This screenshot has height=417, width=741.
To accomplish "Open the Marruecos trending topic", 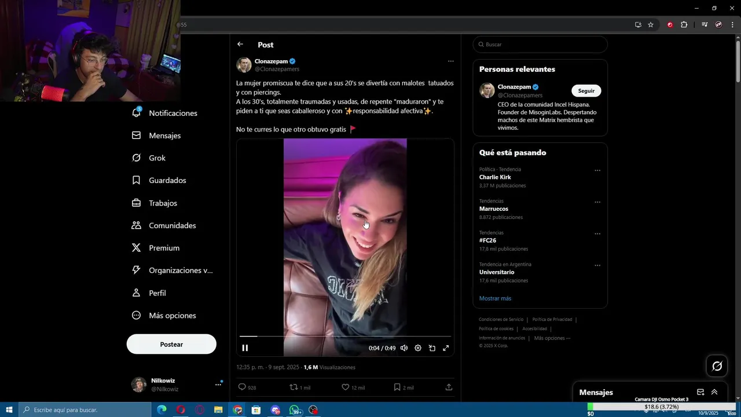I will pyautogui.click(x=494, y=209).
